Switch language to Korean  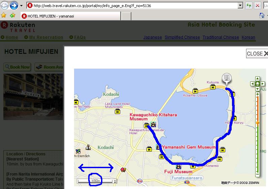point(248,37)
